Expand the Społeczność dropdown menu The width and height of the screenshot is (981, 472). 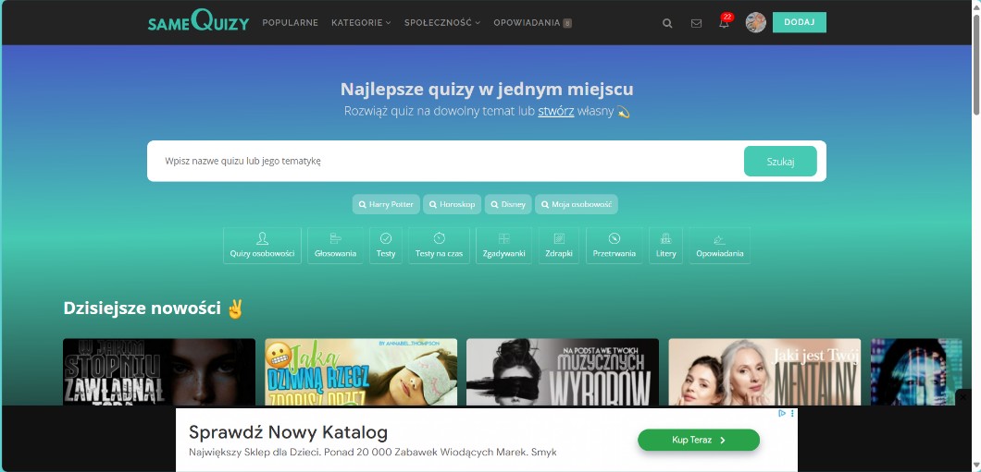click(x=441, y=23)
